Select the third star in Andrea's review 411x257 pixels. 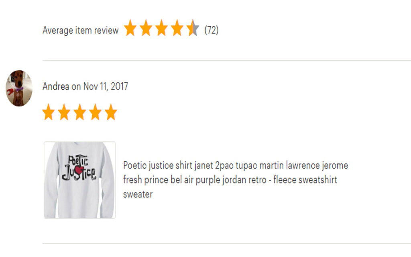point(79,112)
